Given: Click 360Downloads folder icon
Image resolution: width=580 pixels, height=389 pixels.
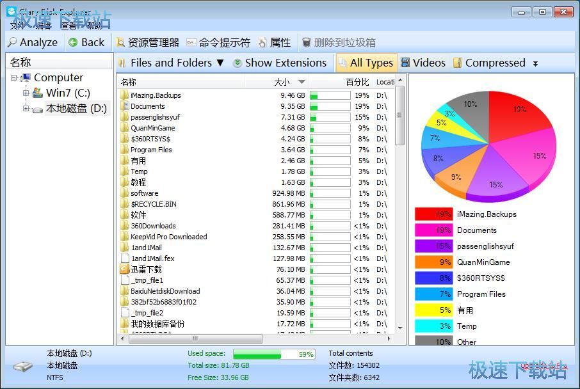Looking at the screenshot, I should click(x=125, y=226).
